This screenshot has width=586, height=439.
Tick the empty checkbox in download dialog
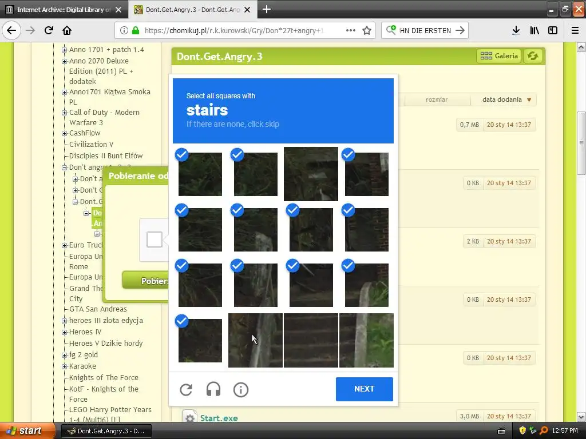point(155,240)
